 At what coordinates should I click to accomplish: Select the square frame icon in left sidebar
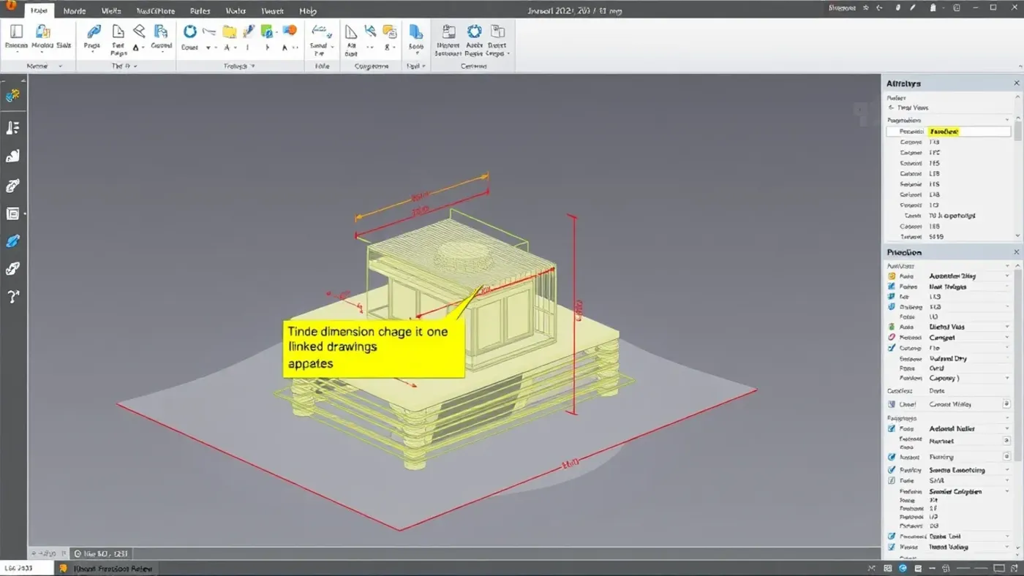tap(12, 213)
